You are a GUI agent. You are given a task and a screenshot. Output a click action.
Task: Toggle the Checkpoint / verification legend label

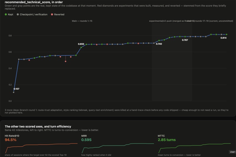34,15
